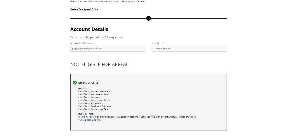Viewport: 292px width, 137px height.
Task: Open the Support Options link
Action: [91, 120]
